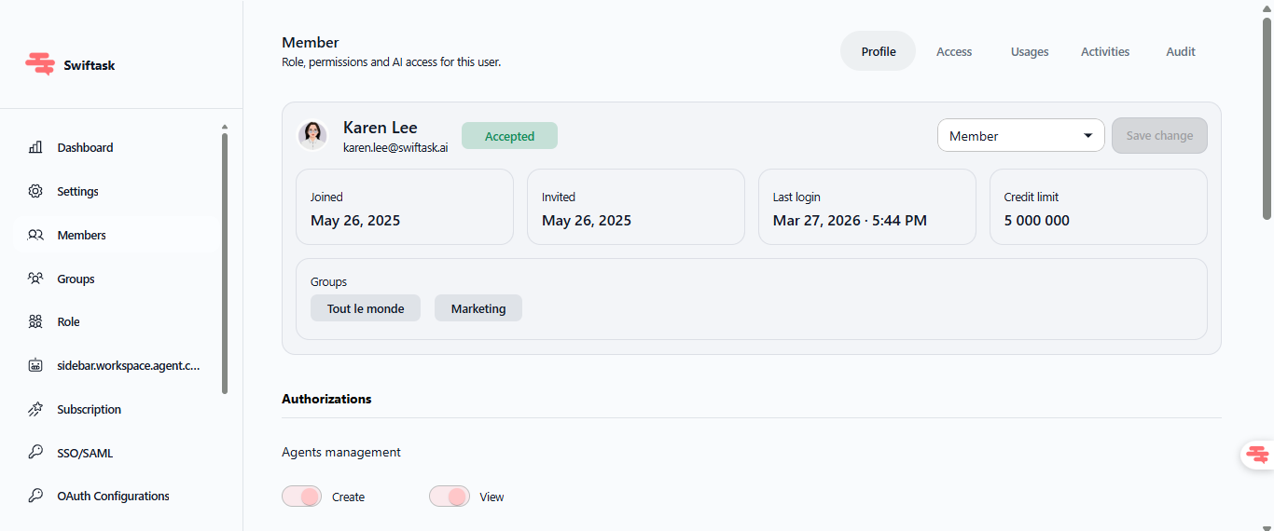Open the Activities tab
The image size is (1274, 531).
point(1105,52)
